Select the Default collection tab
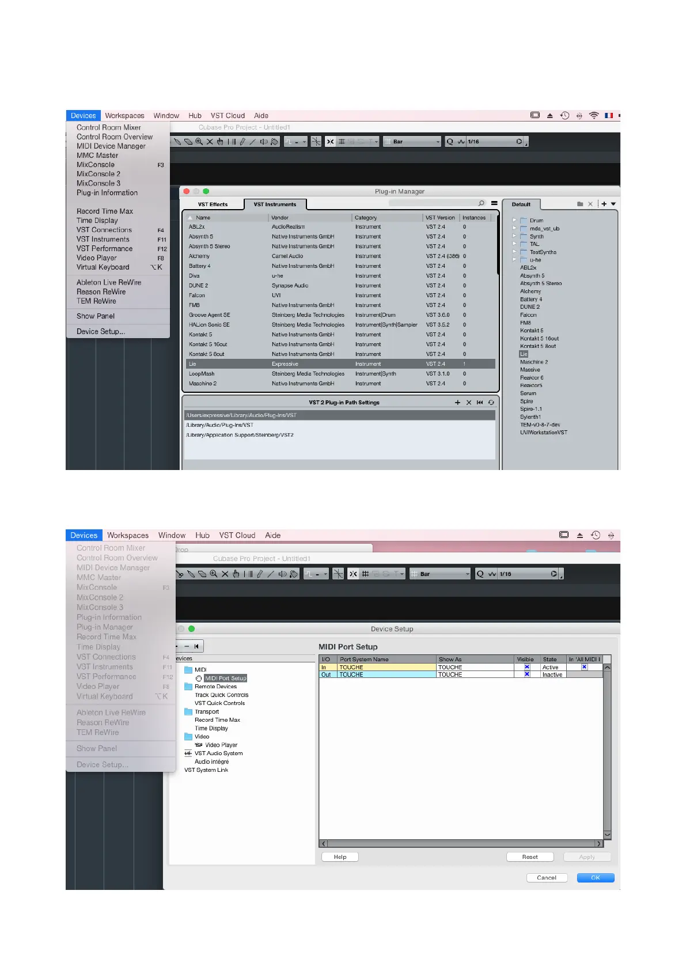This screenshot has height=970, width=686. [x=521, y=204]
